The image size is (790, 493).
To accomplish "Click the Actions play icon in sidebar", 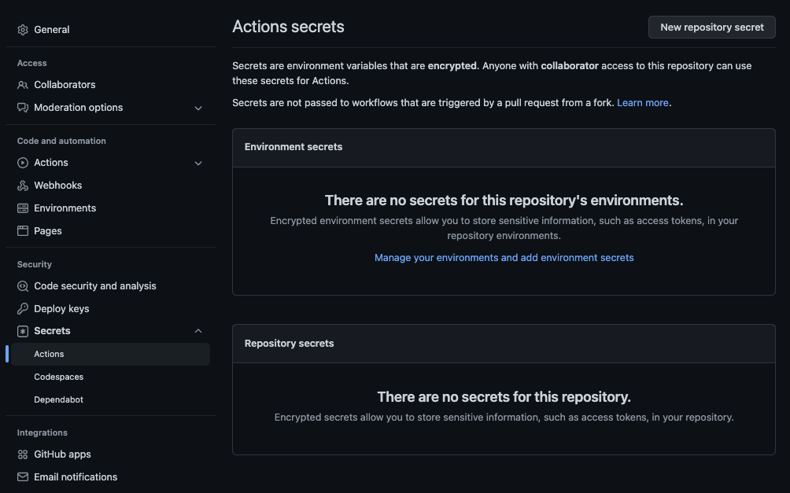I will click(23, 163).
